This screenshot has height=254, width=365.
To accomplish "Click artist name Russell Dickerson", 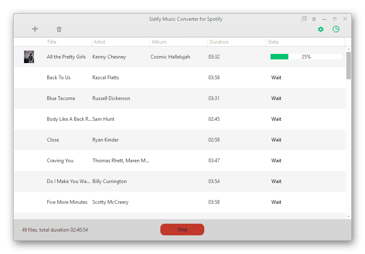I will (111, 98).
